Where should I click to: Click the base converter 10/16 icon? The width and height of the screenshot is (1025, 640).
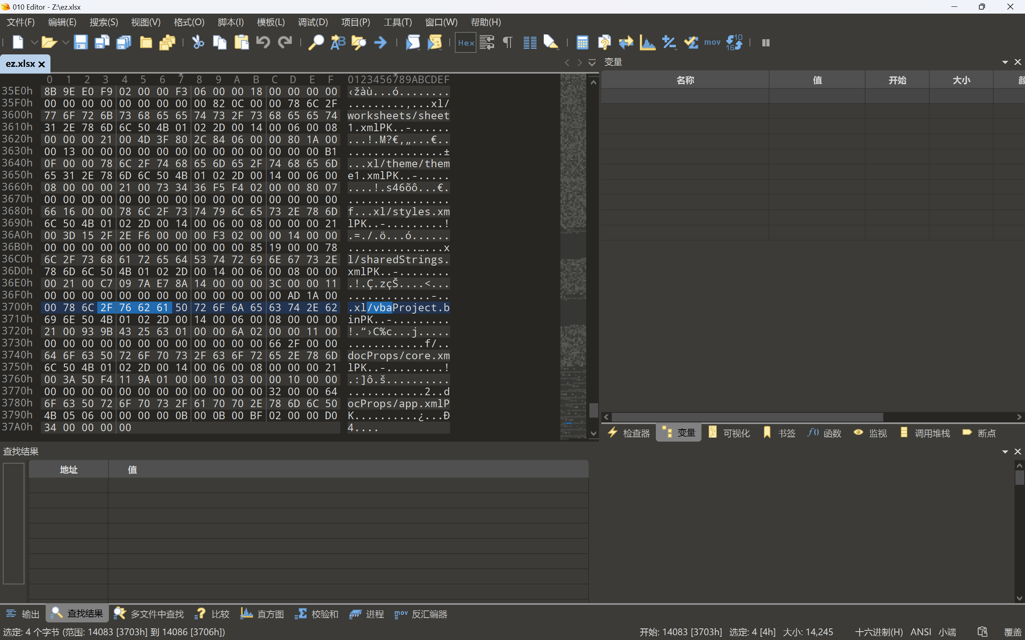(734, 42)
